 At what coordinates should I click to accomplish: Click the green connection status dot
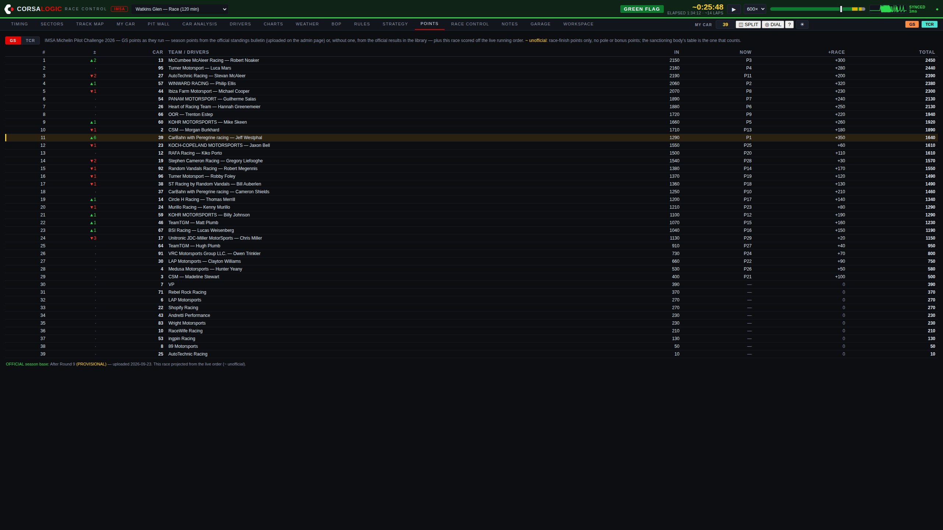937,9
